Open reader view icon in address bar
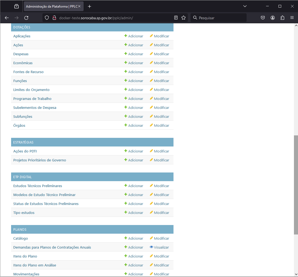 coord(176,18)
